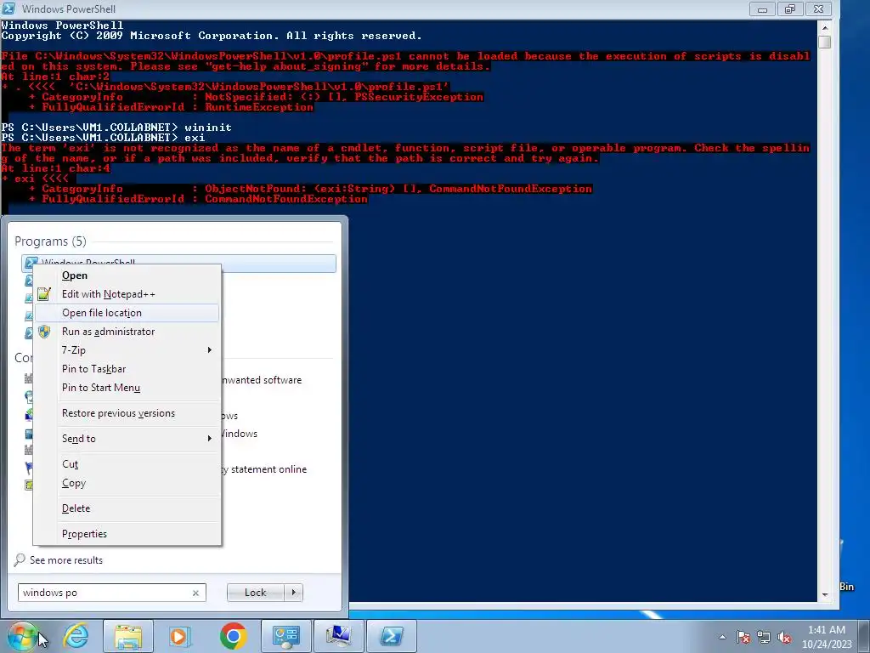The width and height of the screenshot is (870, 653).
Task: Open Google Chrome from the taskbar
Action: [233, 636]
